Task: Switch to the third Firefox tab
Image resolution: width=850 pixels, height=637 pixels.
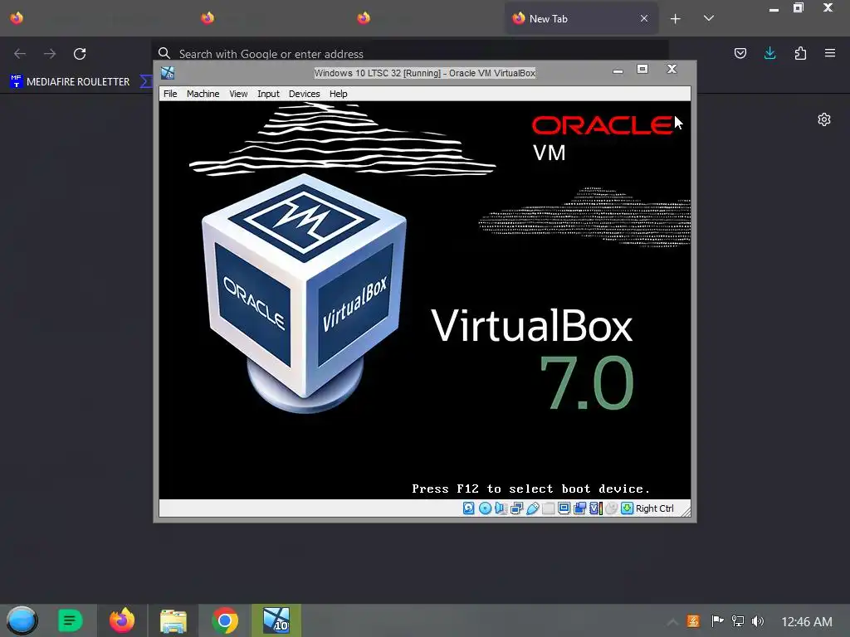Action: 364,18
